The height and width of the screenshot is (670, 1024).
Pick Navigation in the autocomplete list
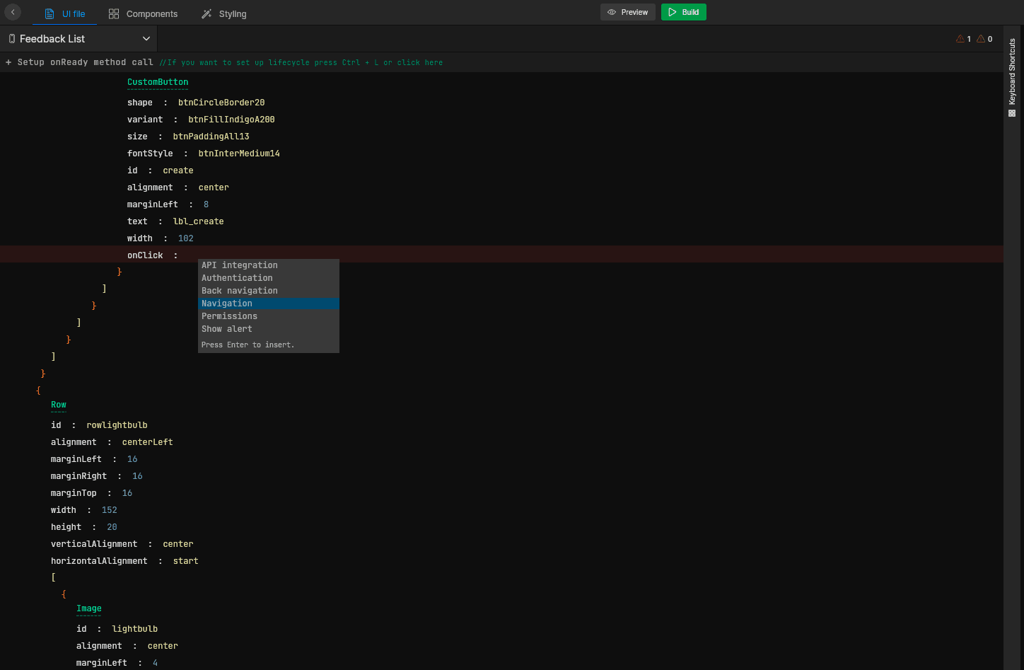coord(269,304)
